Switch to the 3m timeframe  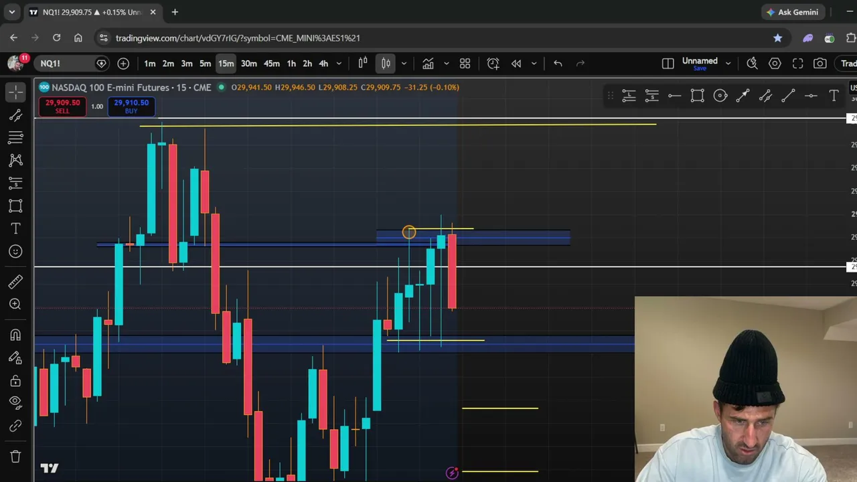[187, 64]
